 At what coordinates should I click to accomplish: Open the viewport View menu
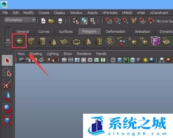click(x=21, y=54)
